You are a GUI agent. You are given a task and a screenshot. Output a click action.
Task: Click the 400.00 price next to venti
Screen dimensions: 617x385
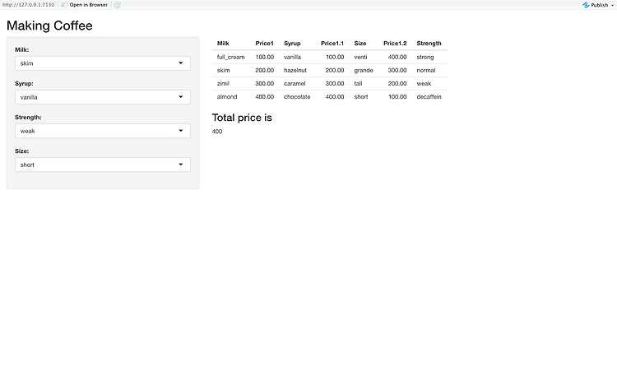pyautogui.click(x=397, y=57)
